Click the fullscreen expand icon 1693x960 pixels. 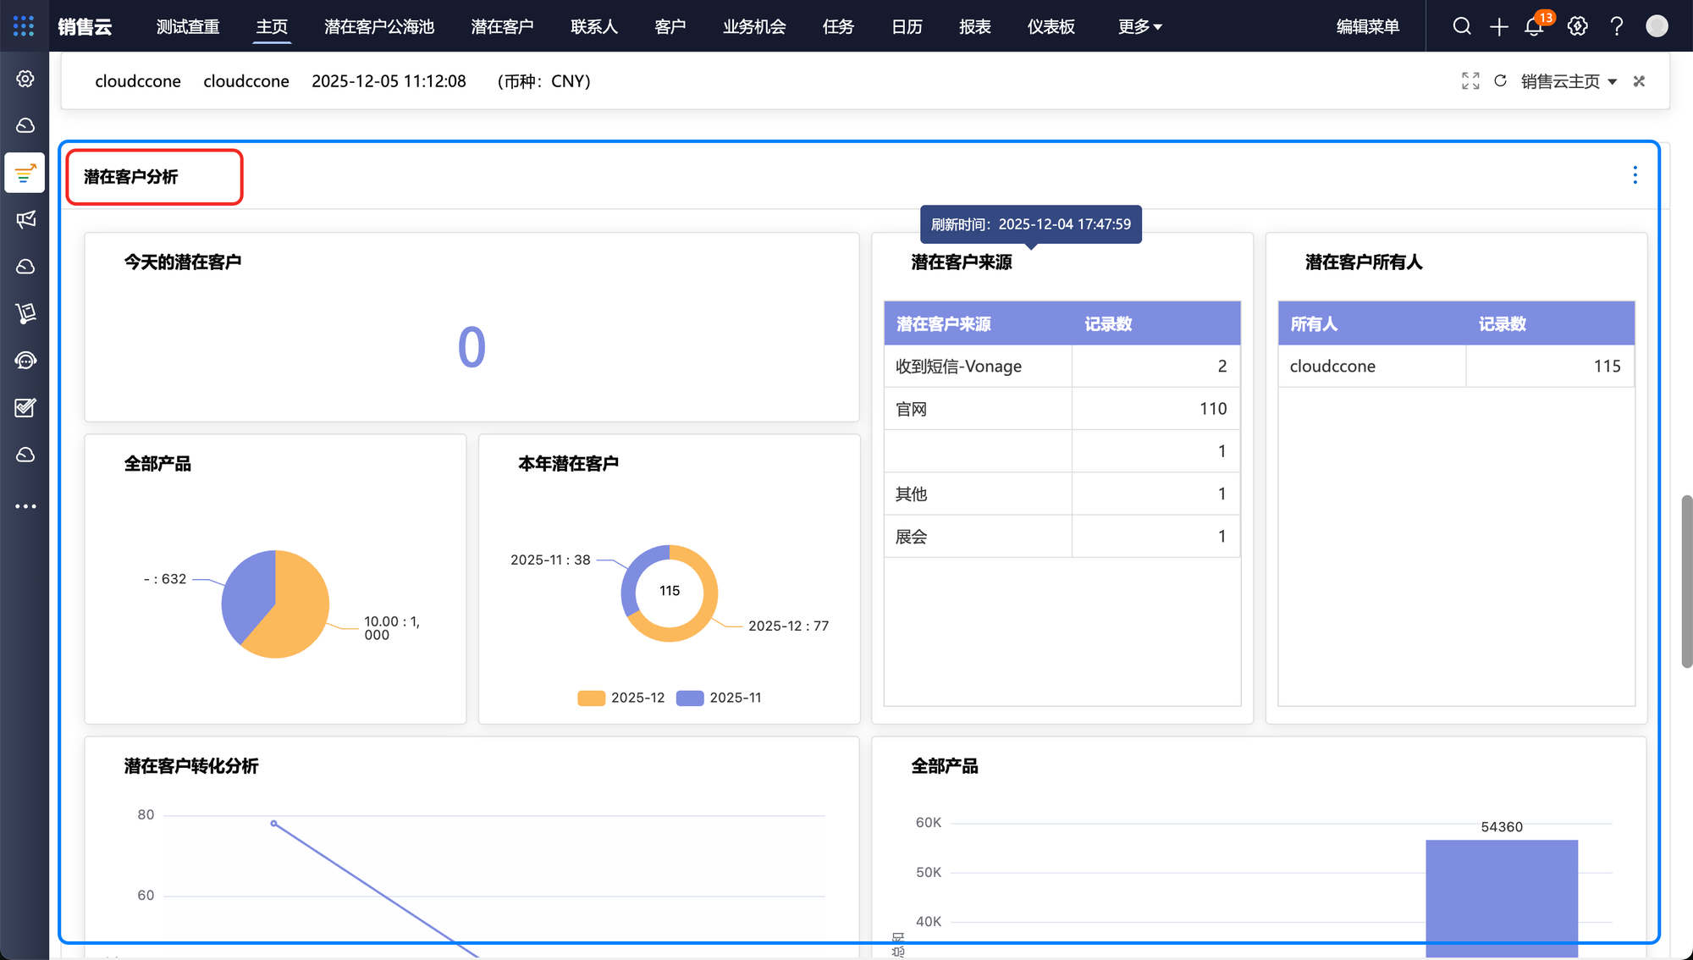pyautogui.click(x=1470, y=81)
